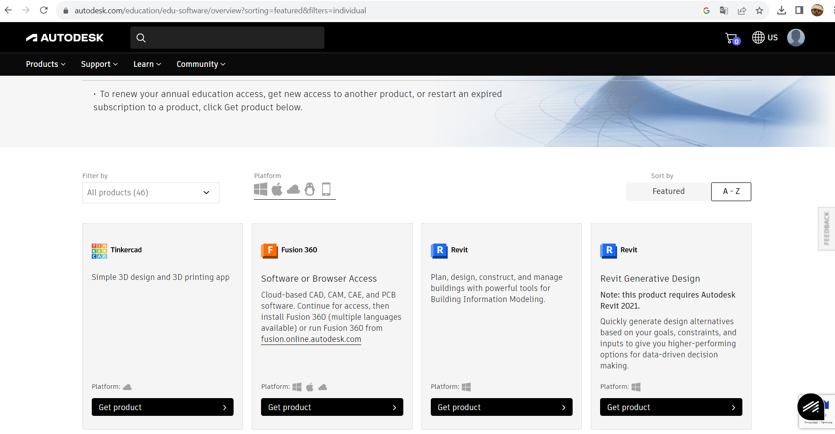Filter by Windows platform icon
Viewport: 835px width, 434px height.
click(x=261, y=190)
